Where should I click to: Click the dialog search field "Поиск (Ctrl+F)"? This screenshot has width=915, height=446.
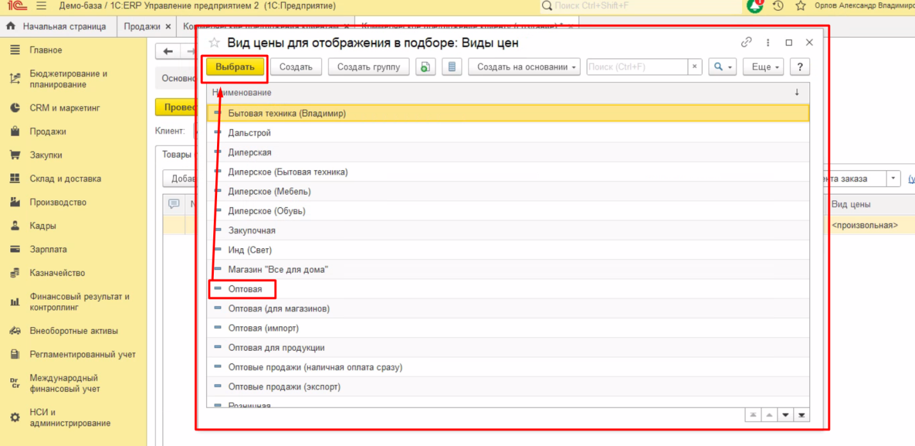click(x=637, y=67)
